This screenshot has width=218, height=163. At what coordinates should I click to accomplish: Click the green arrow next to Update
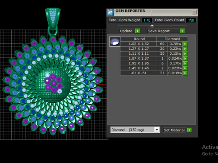click(138, 31)
